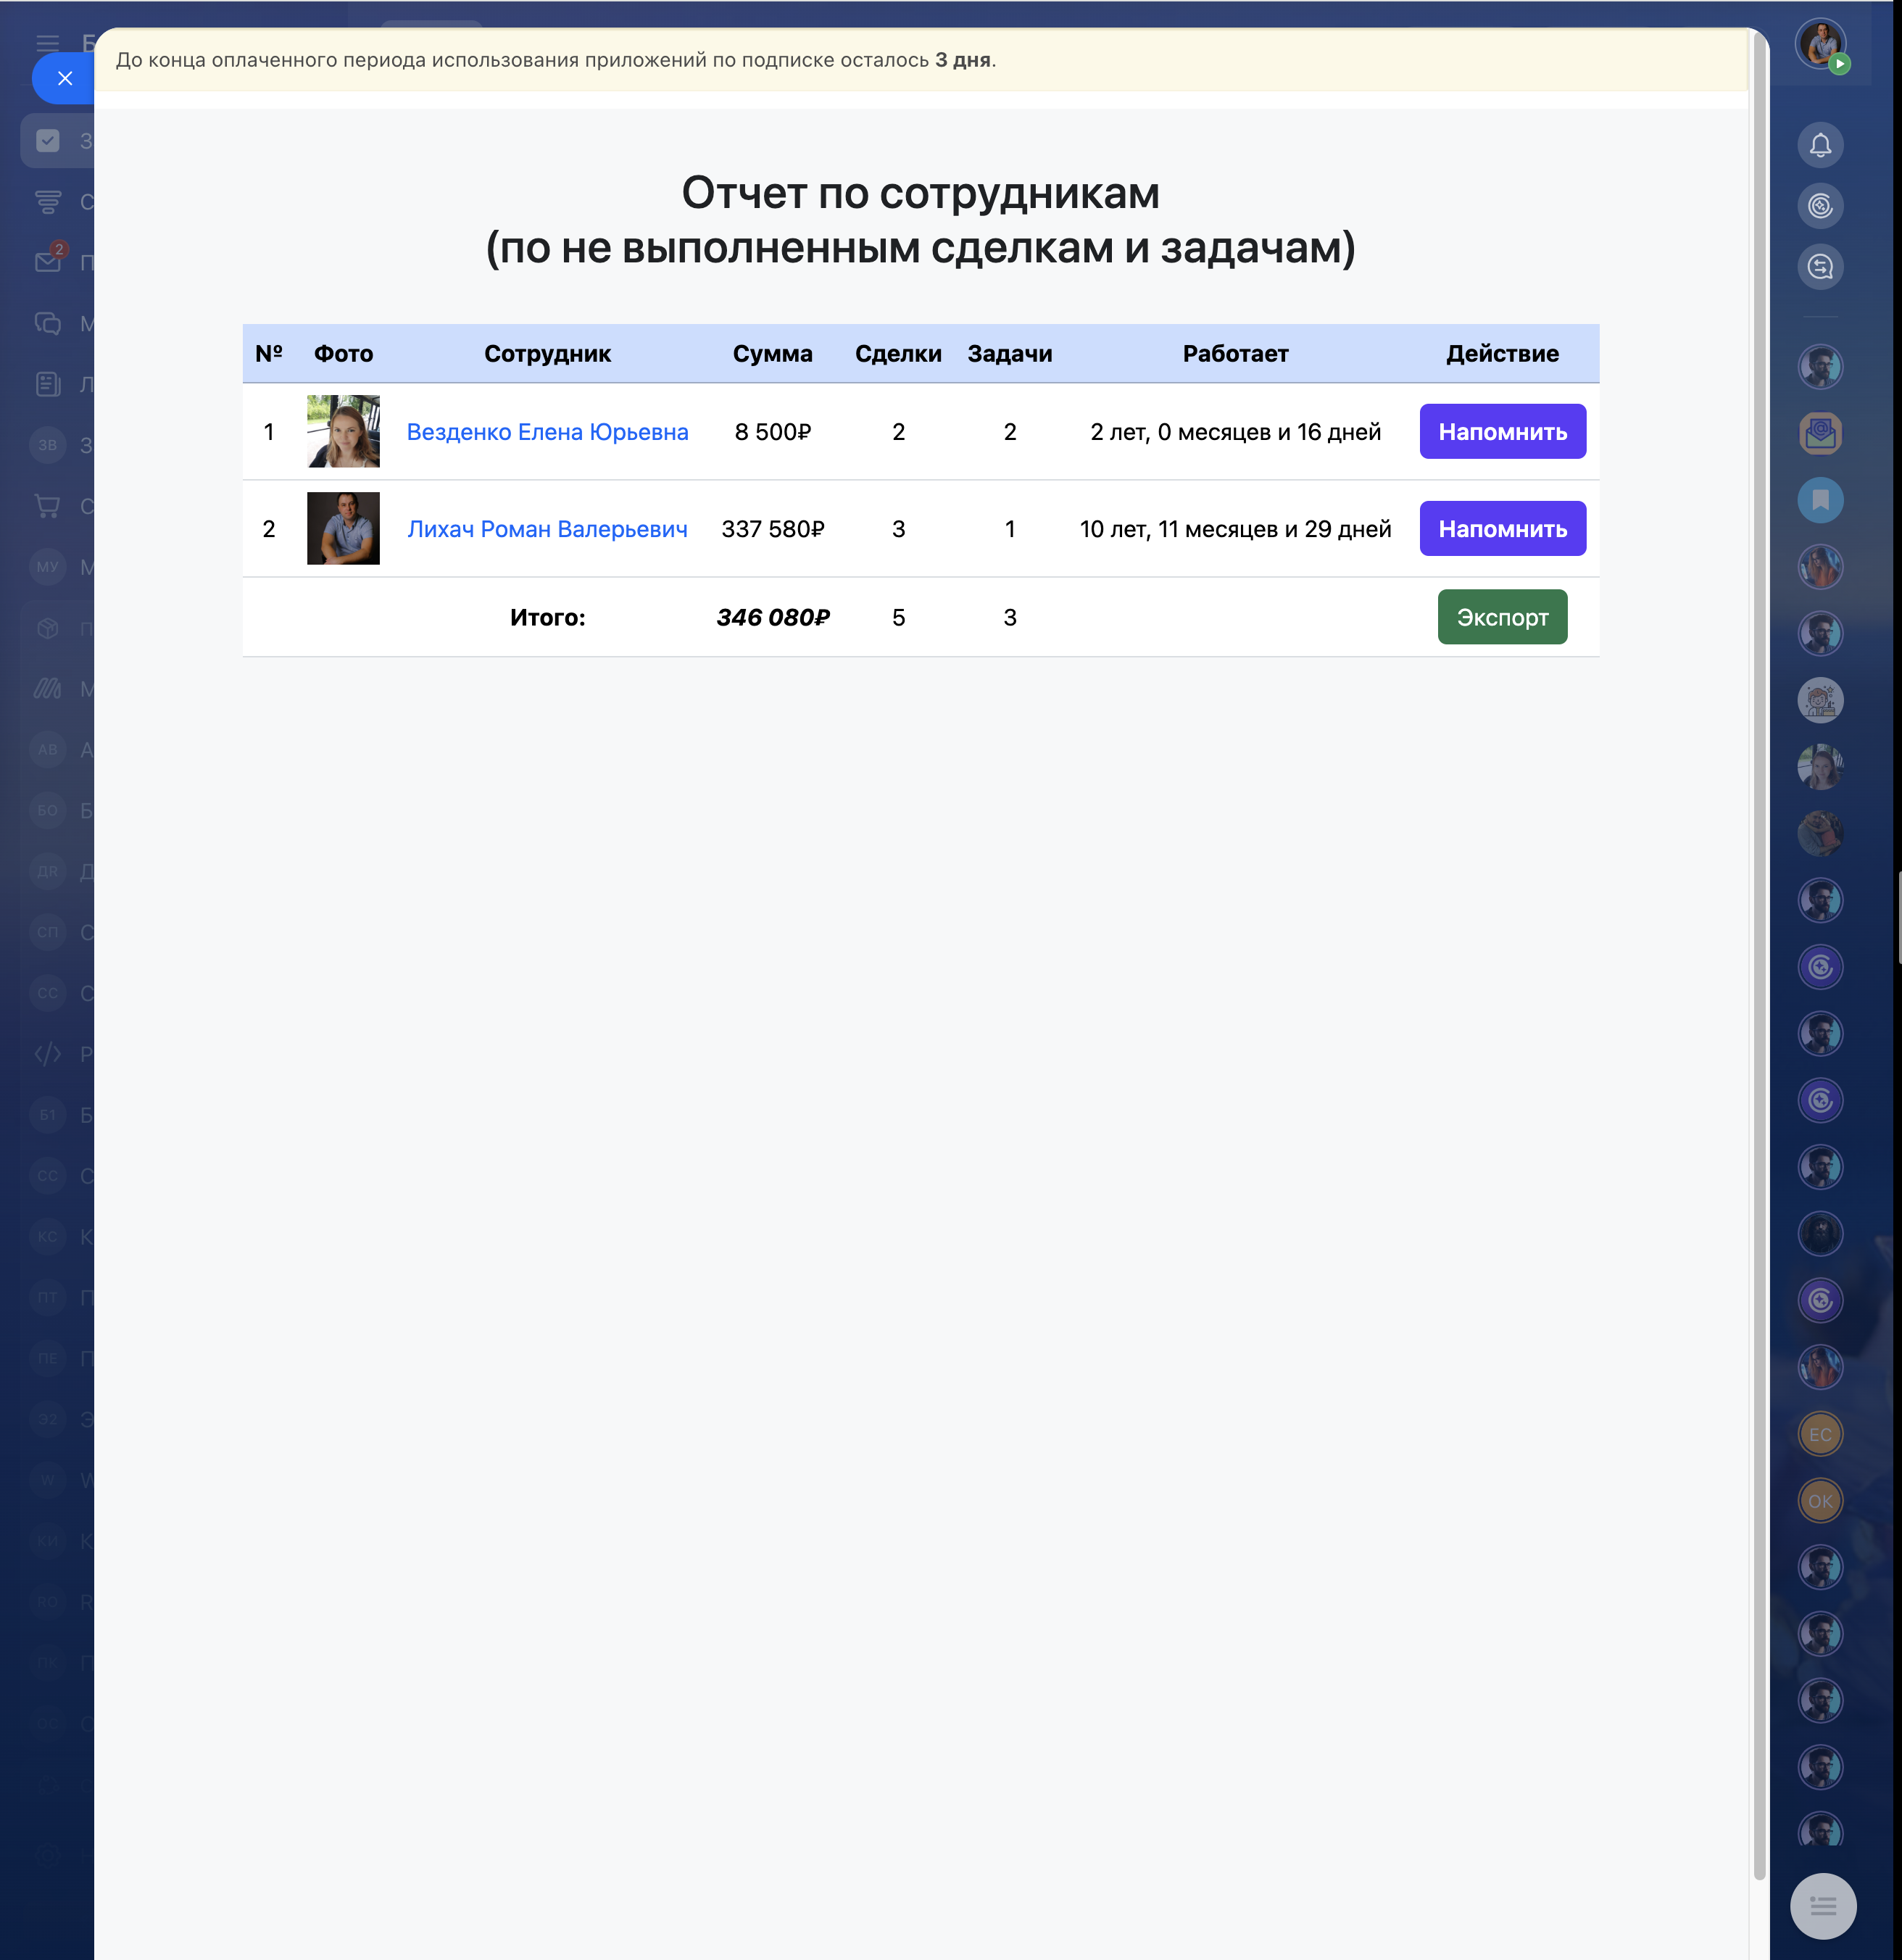Open the chat exchange bubble icon
The width and height of the screenshot is (1902, 1960).
click(1820, 267)
